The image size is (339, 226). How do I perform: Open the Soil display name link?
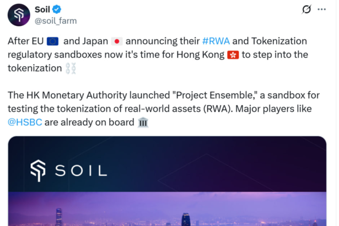pos(42,9)
